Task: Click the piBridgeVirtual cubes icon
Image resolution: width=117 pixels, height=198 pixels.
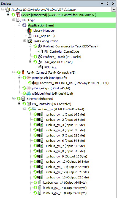Action: pos(29,93)
